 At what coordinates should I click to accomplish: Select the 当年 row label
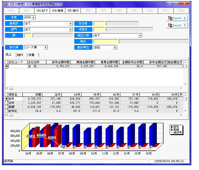15,103
